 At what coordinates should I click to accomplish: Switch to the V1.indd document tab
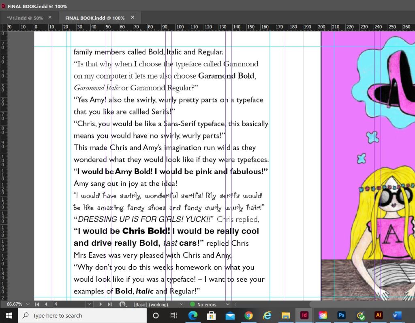(x=25, y=18)
